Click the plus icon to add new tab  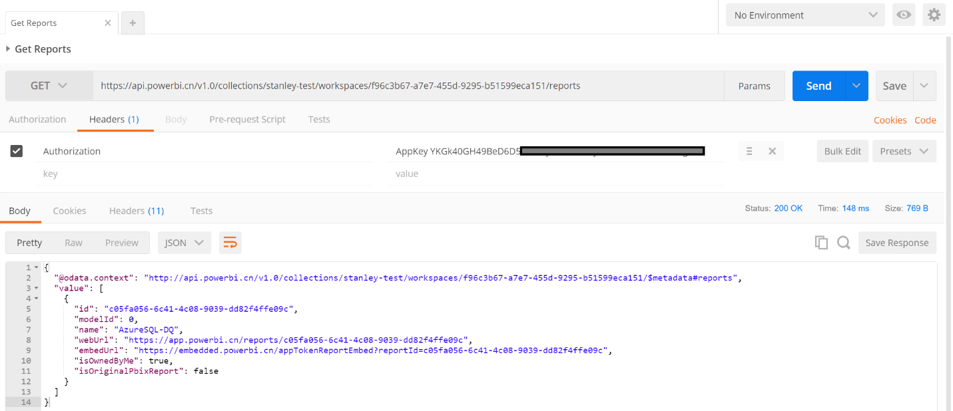(x=133, y=23)
